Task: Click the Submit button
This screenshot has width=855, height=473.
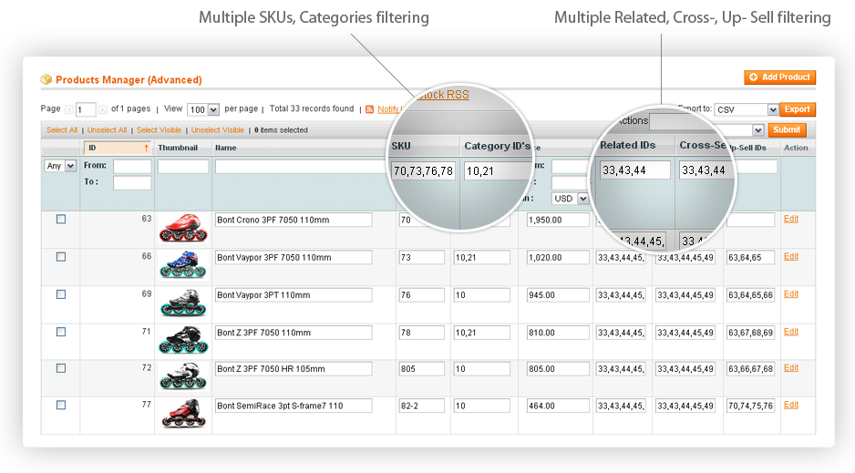Action: (787, 129)
